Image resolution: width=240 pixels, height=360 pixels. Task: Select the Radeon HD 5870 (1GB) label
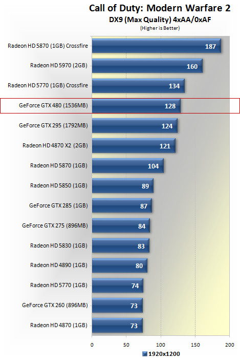click(59, 165)
